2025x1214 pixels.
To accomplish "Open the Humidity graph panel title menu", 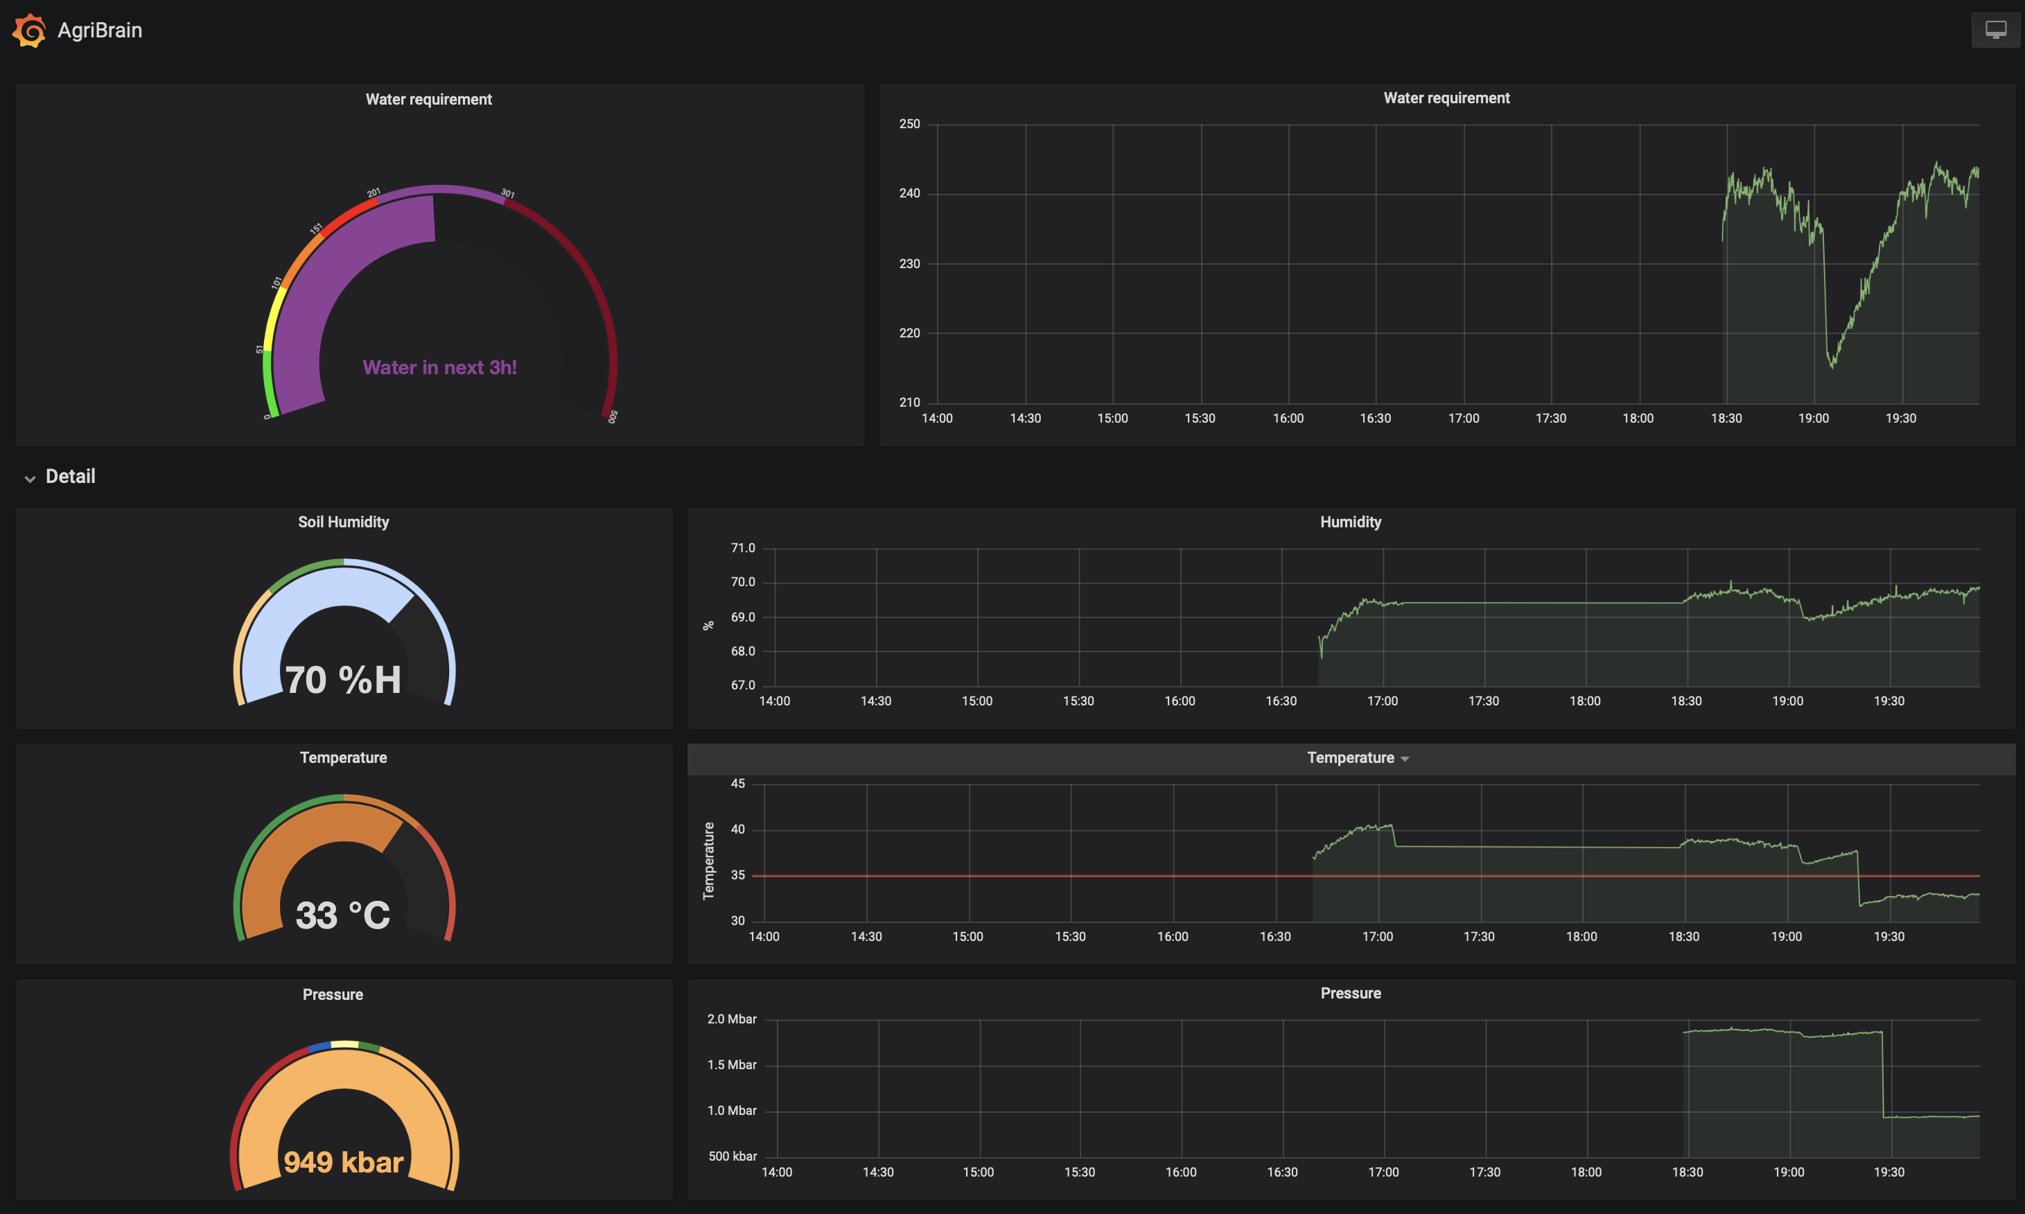I will click(x=1350, y=522).
